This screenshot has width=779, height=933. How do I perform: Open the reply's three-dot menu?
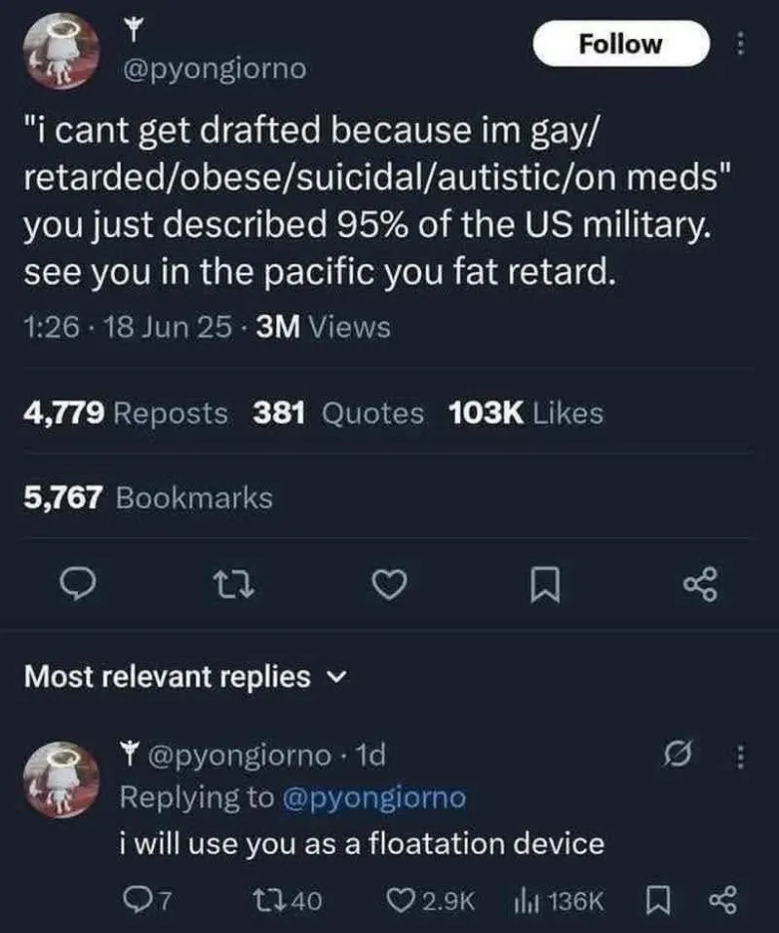point(740,757)
